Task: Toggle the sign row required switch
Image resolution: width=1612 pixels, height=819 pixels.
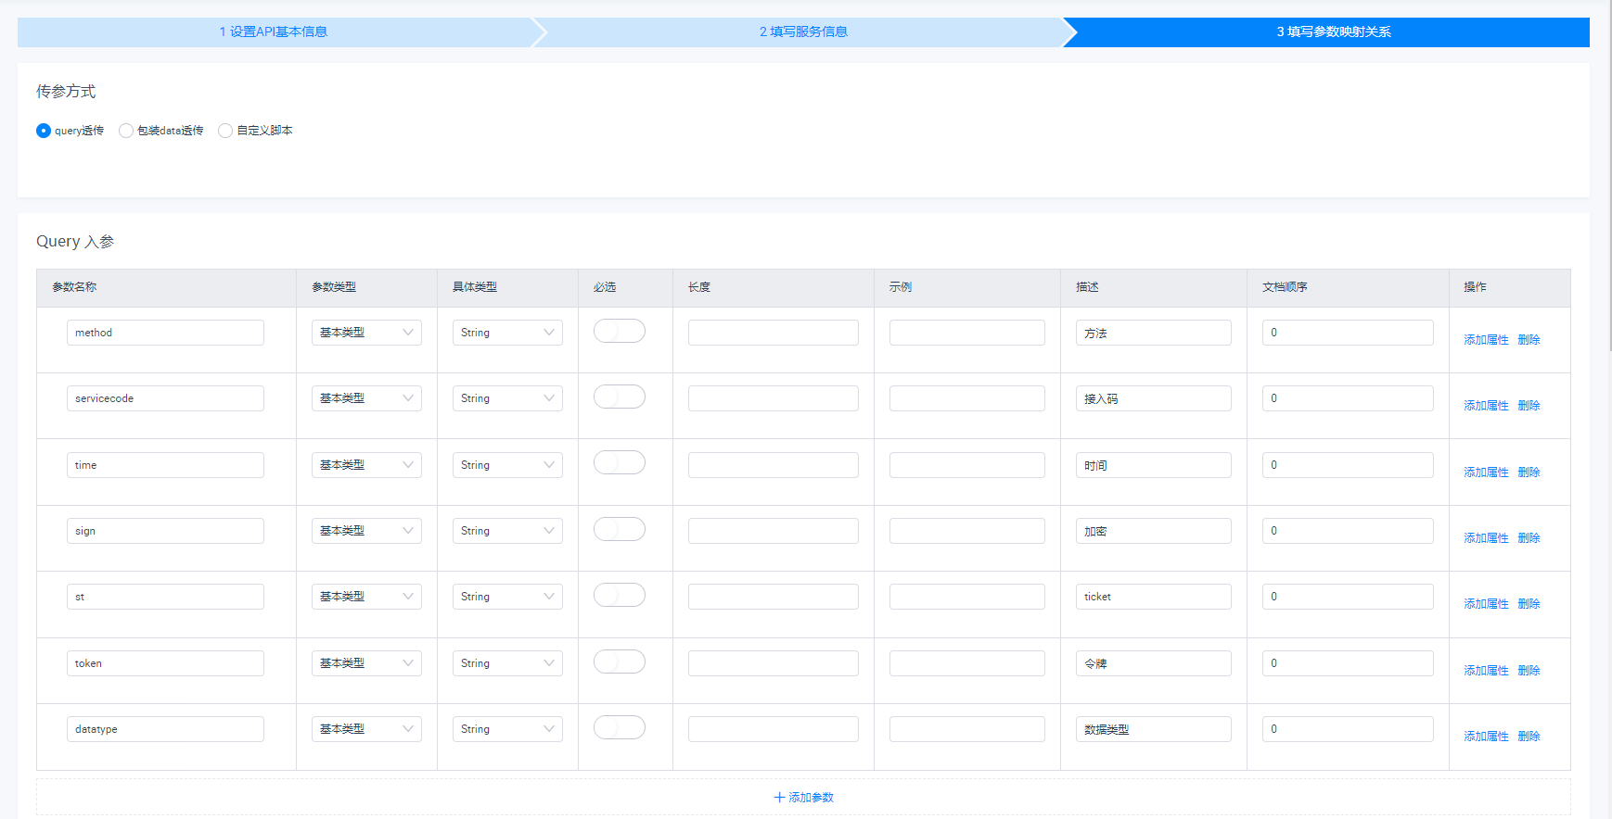Action: point(620,529)
